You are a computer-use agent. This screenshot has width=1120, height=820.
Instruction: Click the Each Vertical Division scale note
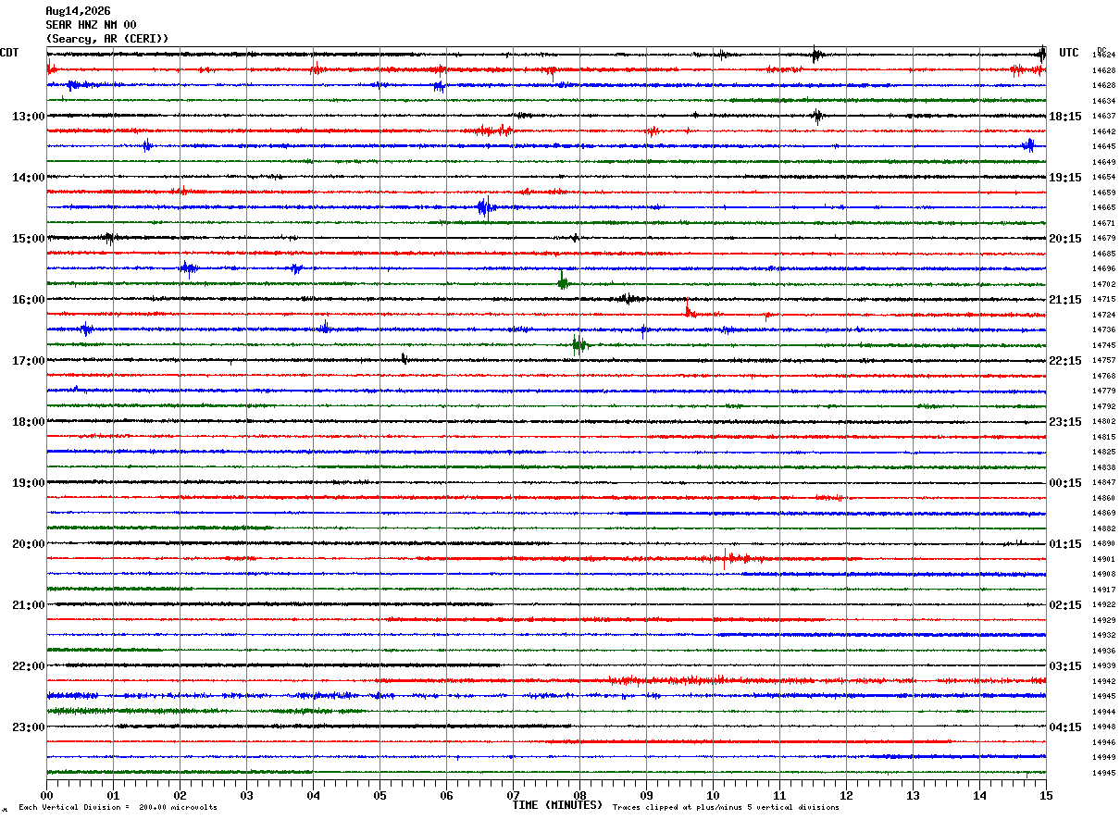point(118,807)
